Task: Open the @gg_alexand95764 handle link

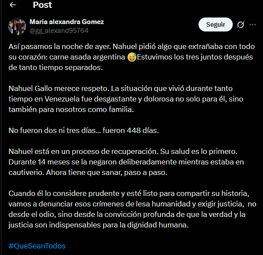Action: click(x=59, y=31)
